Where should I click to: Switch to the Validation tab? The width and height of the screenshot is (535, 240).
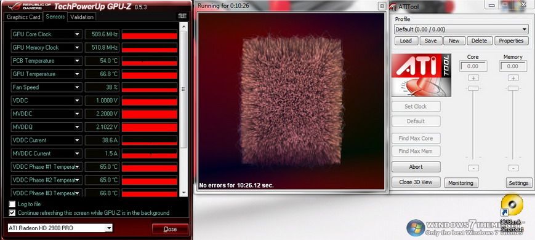[81, 17]
